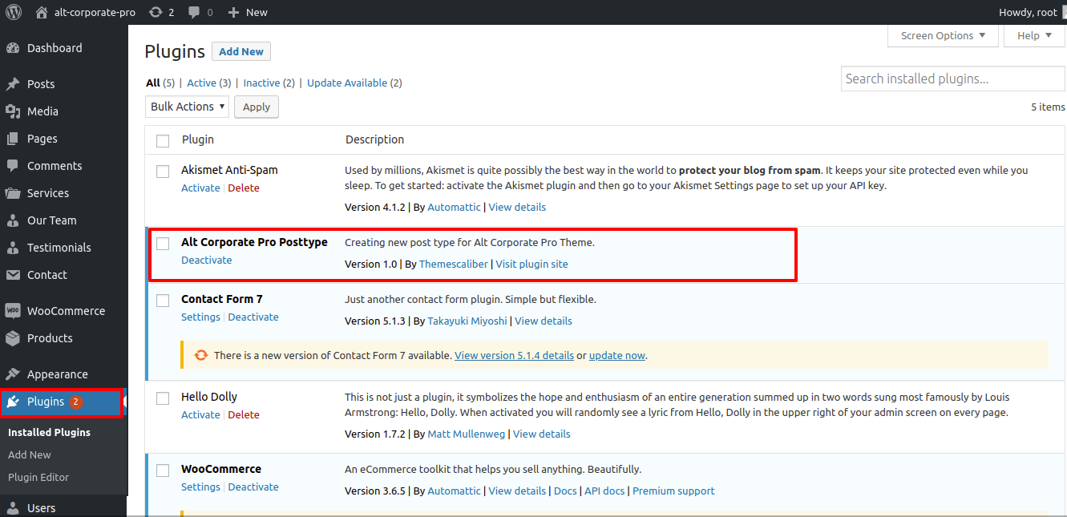Visit plugin site for Alt Corporate Pro
This screenshot has height=517, width=1067.
click(x=531, y=264)
